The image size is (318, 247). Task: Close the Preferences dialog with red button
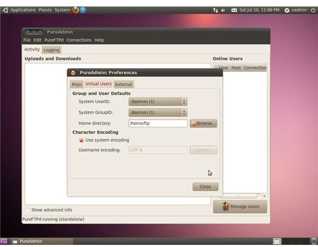[73, 73]
